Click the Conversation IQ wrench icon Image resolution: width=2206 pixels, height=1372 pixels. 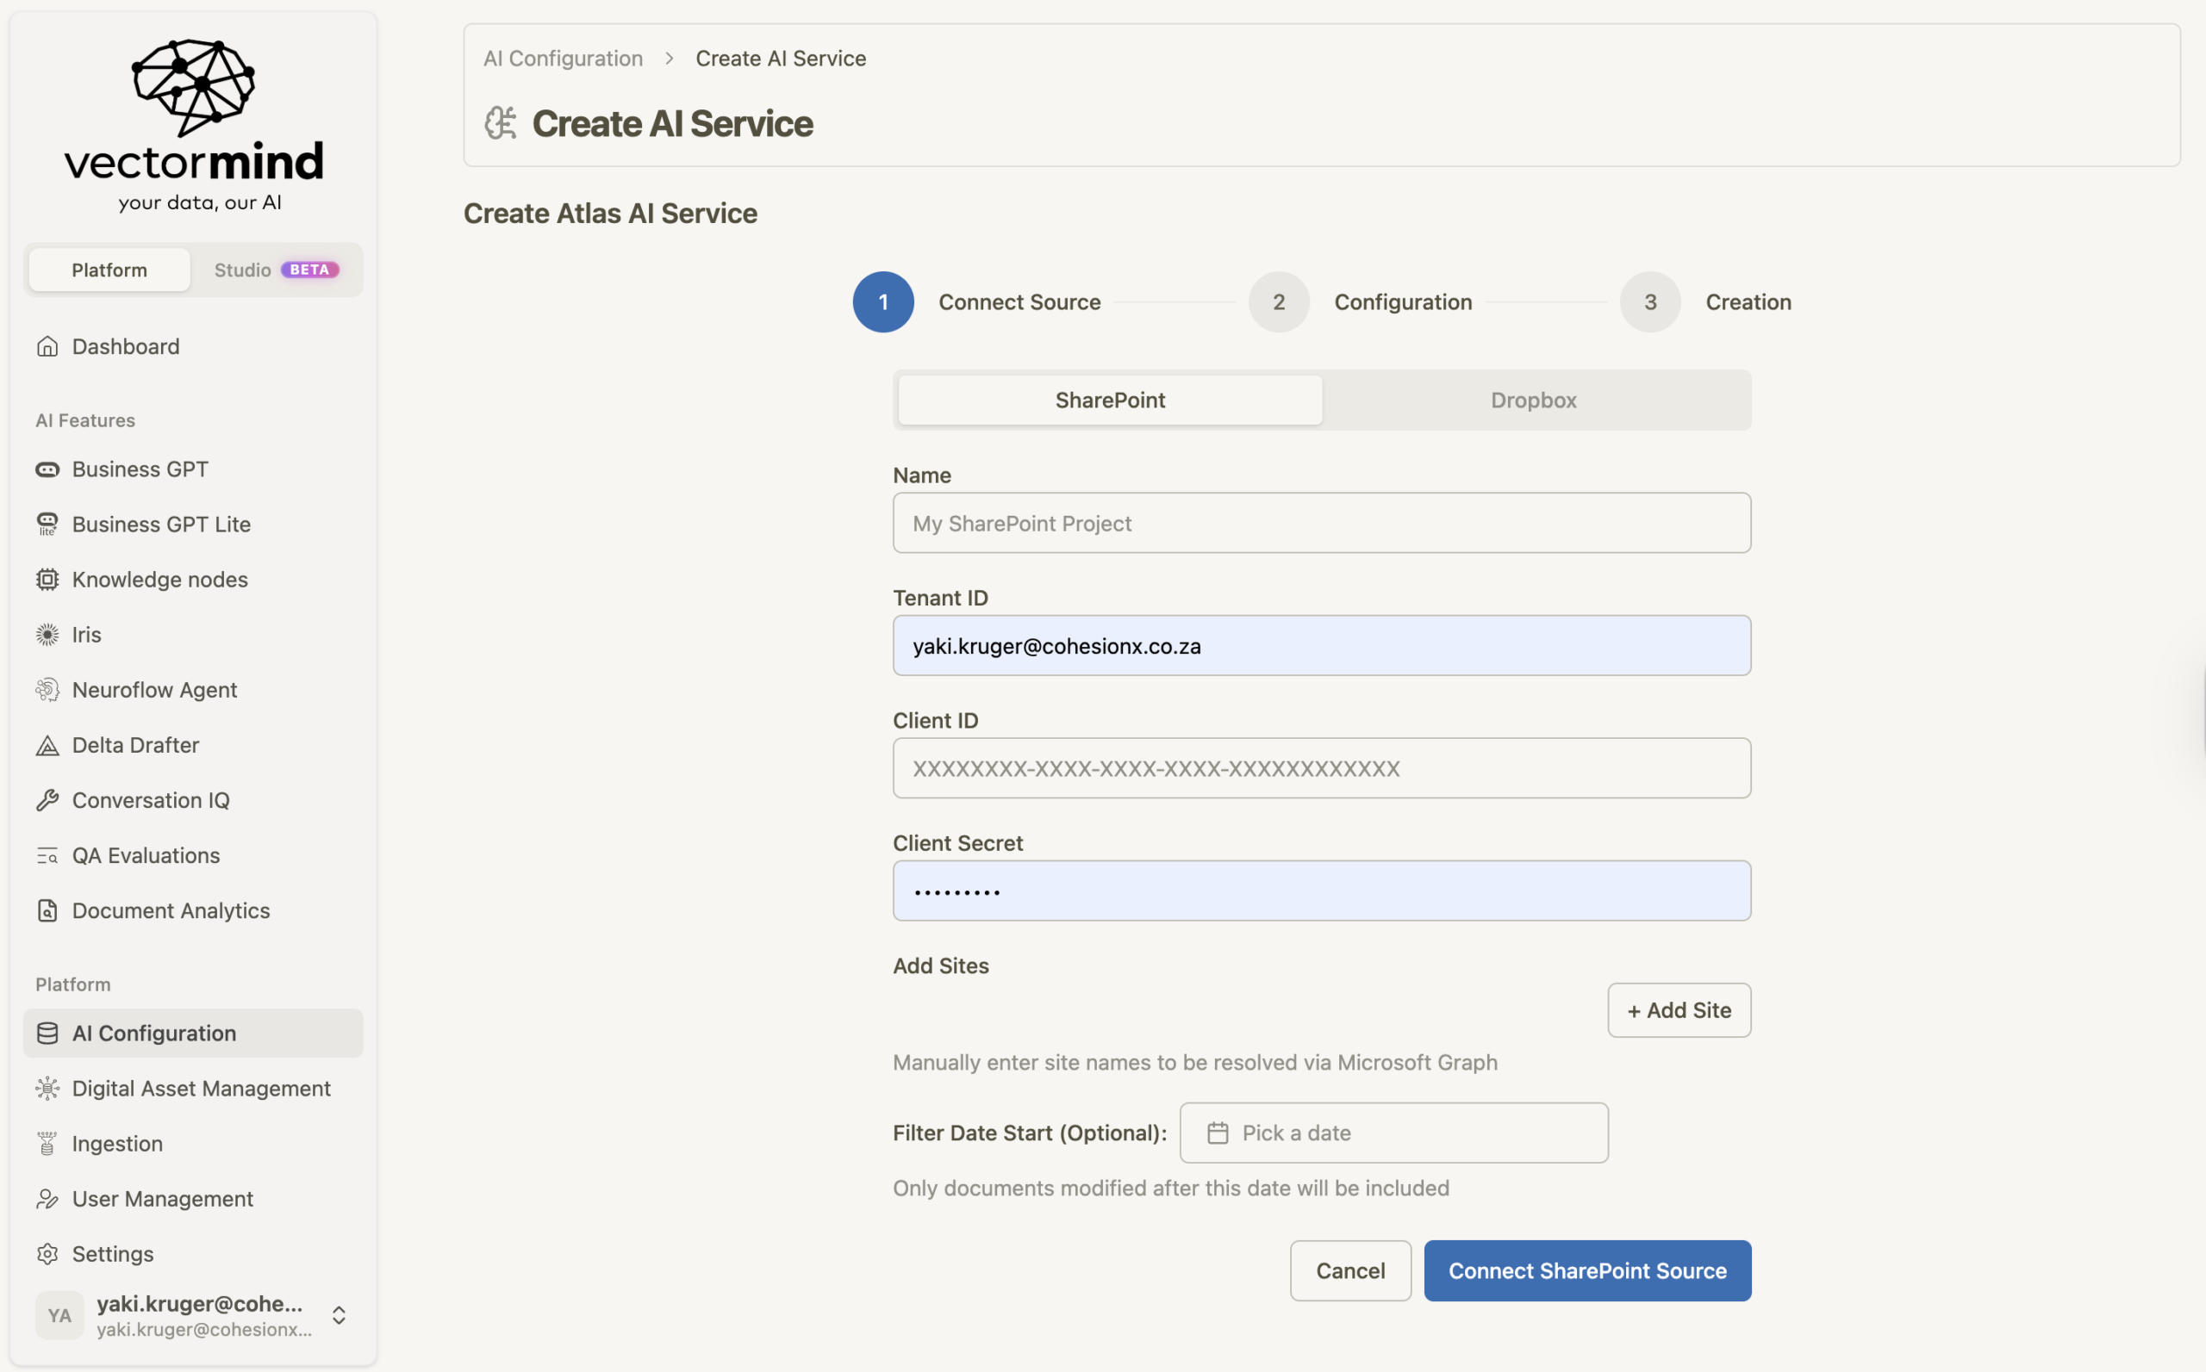point(47,800)
